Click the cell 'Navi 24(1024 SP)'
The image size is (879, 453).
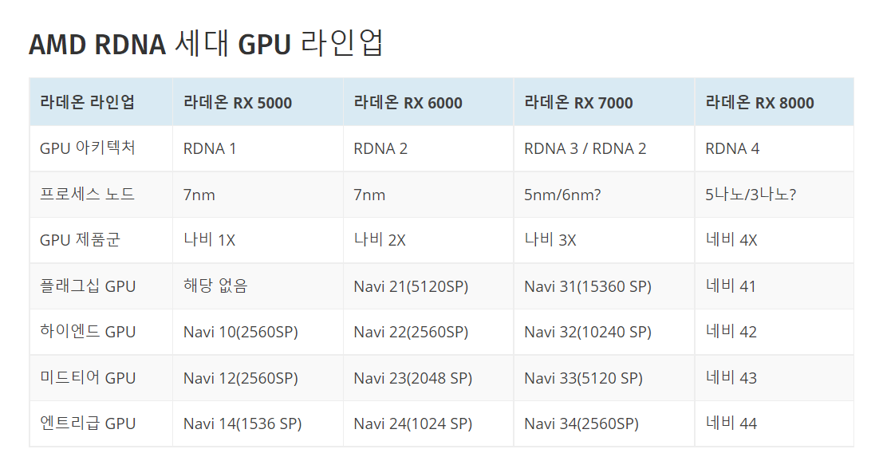(x=428, y=423)
